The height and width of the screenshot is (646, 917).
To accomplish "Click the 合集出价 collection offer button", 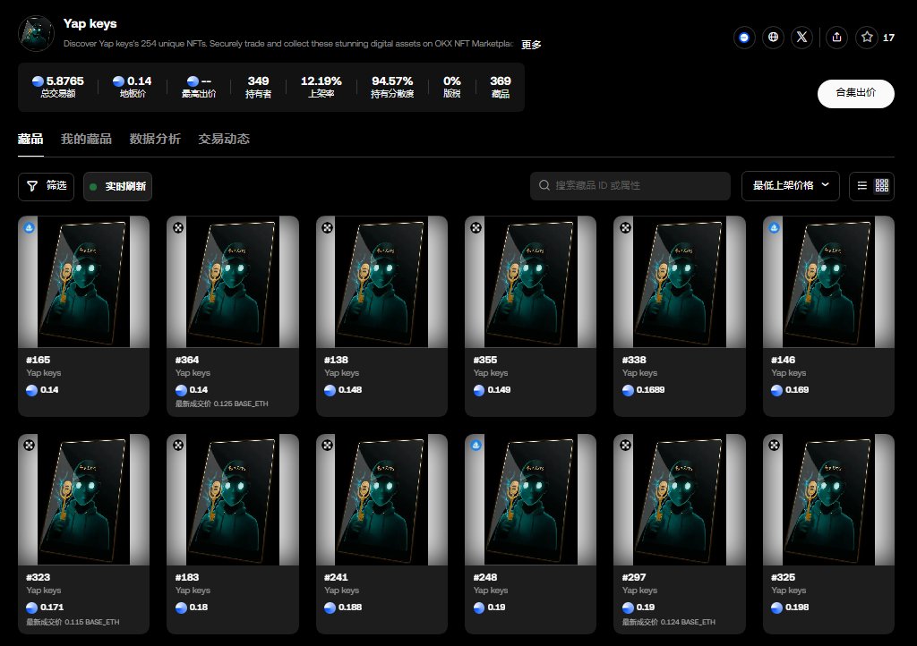I will (855, 93).
